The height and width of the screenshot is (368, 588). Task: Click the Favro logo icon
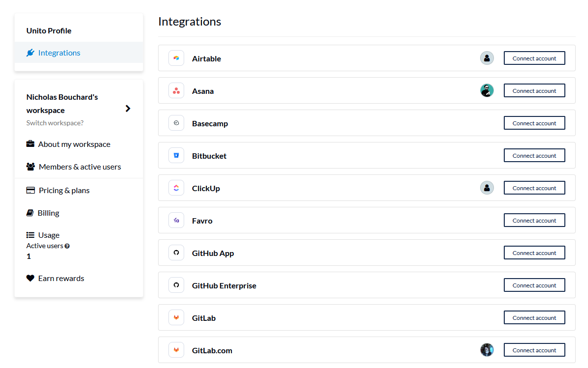coord(176,220)
